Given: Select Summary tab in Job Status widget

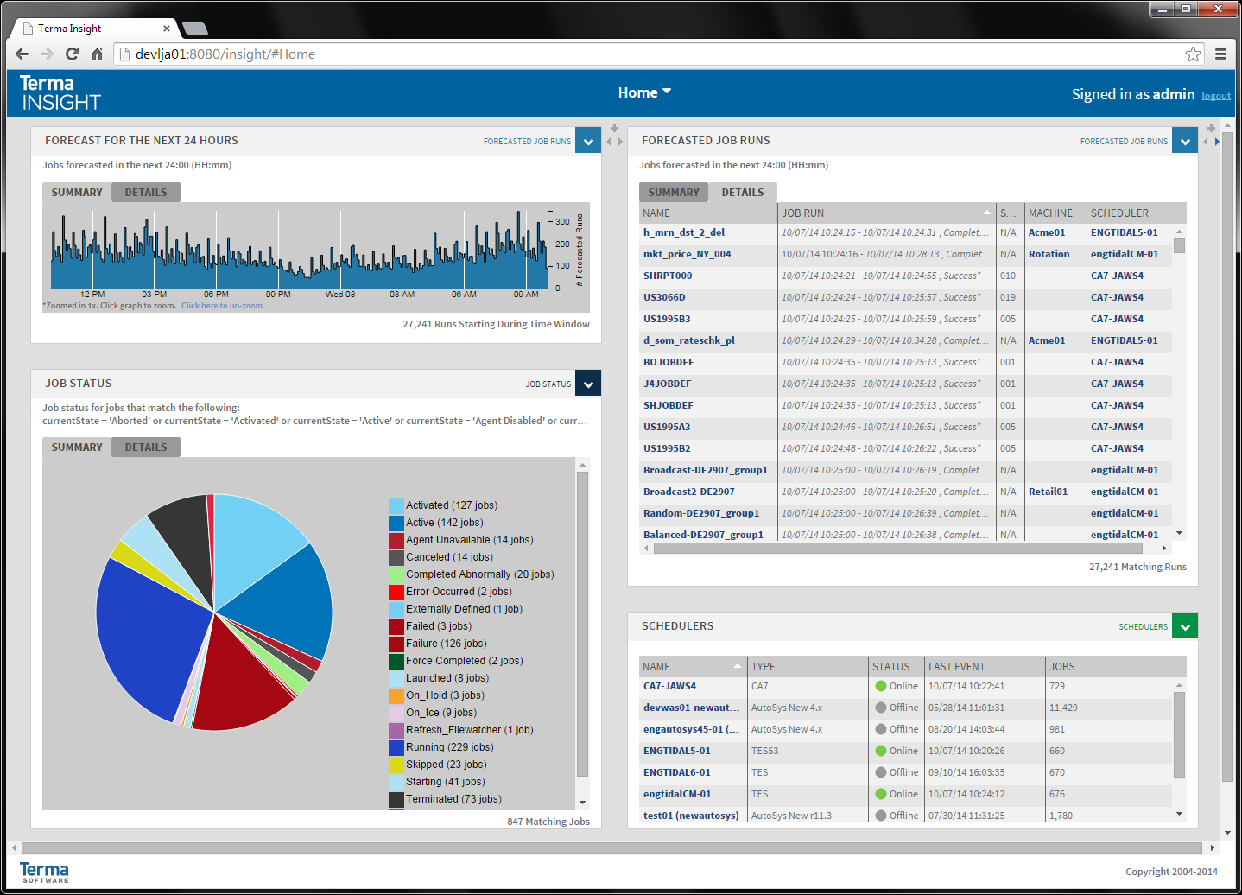Looking at the screenshot, I should coord(77,447).
